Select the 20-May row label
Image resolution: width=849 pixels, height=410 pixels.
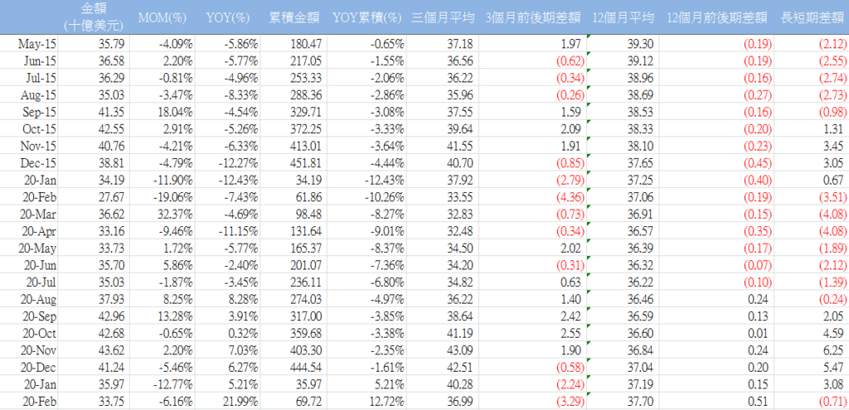[38, 248]
